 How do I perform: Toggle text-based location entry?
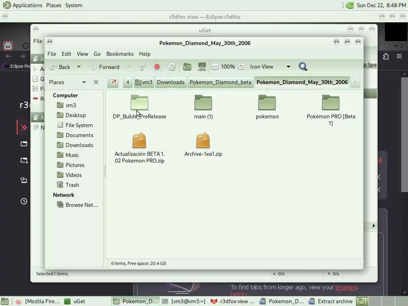[x=113, y=82]
